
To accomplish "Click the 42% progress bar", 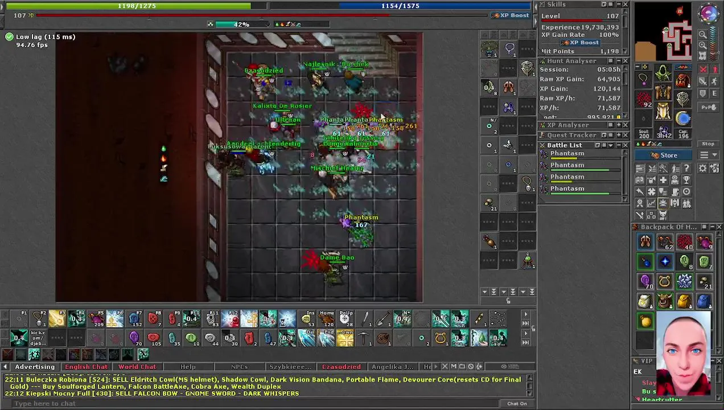I will (241, 24).
